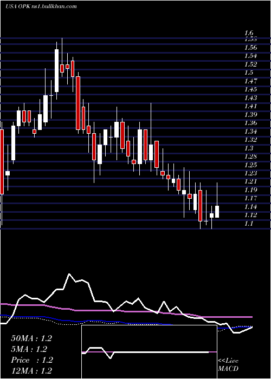Viewport: 271px width, 379px height.
Task: Click the 1.14 price axis label
Action: pos(251,207)
